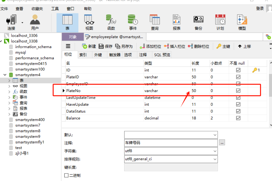Click the hamburger menu icon in designer toolbar
Screen dimensions: 272x181
tap(68, 46)
